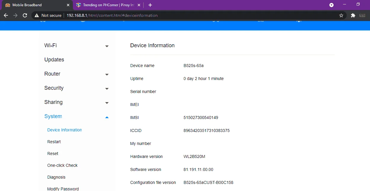Open the One-click Check link
This screenshot has width=370, height=191.
click(x=63, y=165)
